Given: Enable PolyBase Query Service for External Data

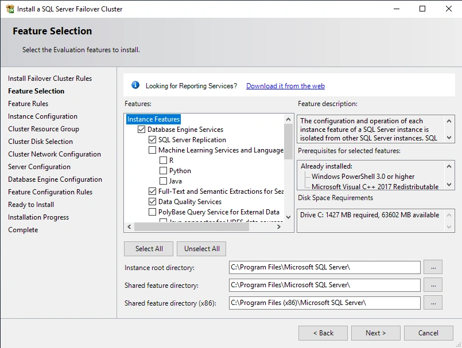Looking at the screenshot, I should [152, 212].
